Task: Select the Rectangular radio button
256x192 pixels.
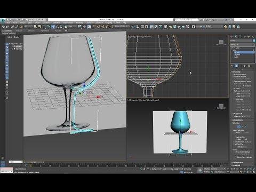Action: [x=234, y=99]
